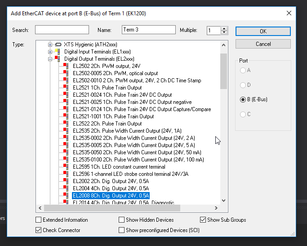The width and height of the screenshot is (307, 246).
Task: Select EL2002 2Ch. Dig. Output 24V, 0.5A
Action: click(x=111, y=181)
